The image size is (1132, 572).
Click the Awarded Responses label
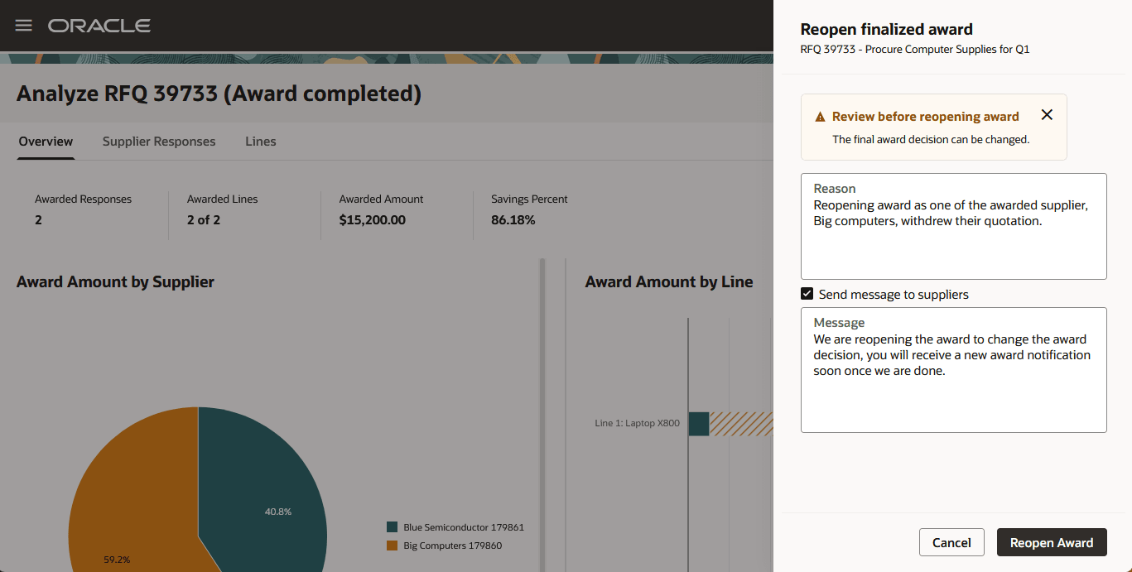[x=83, y=199]
